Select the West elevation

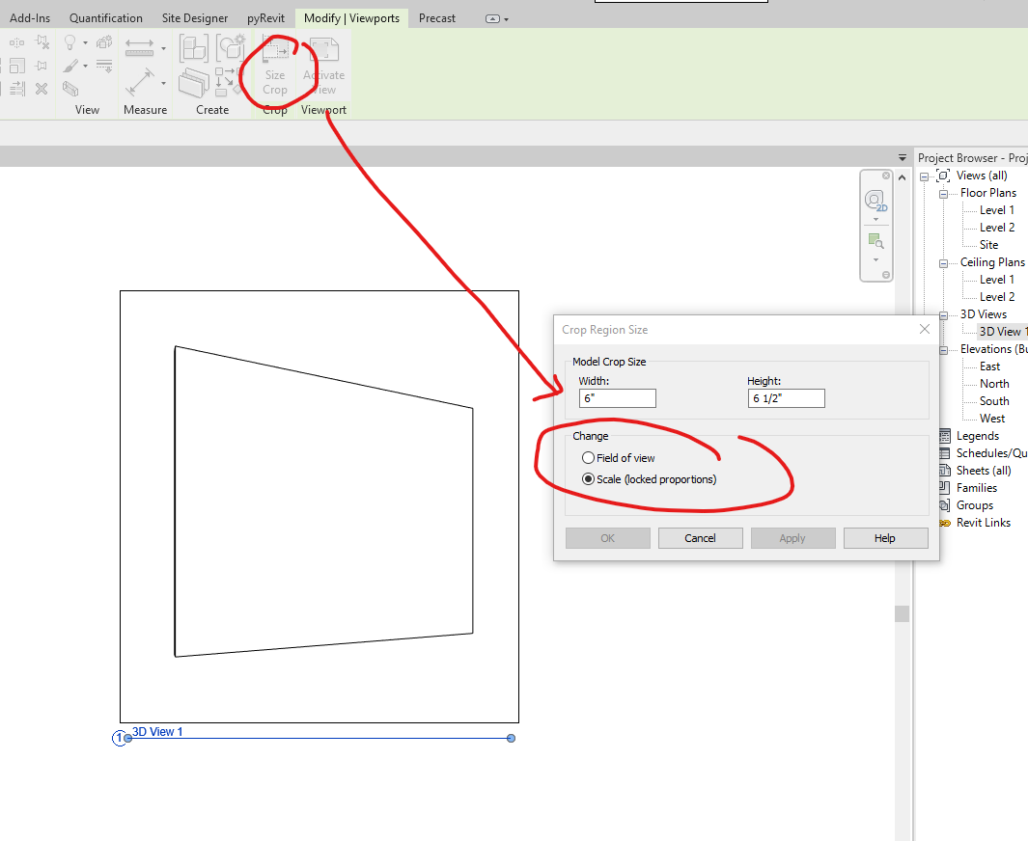992,419
